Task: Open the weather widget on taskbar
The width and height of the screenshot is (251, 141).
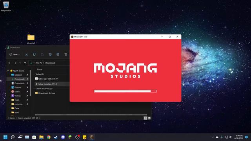Action: point(20,137)
